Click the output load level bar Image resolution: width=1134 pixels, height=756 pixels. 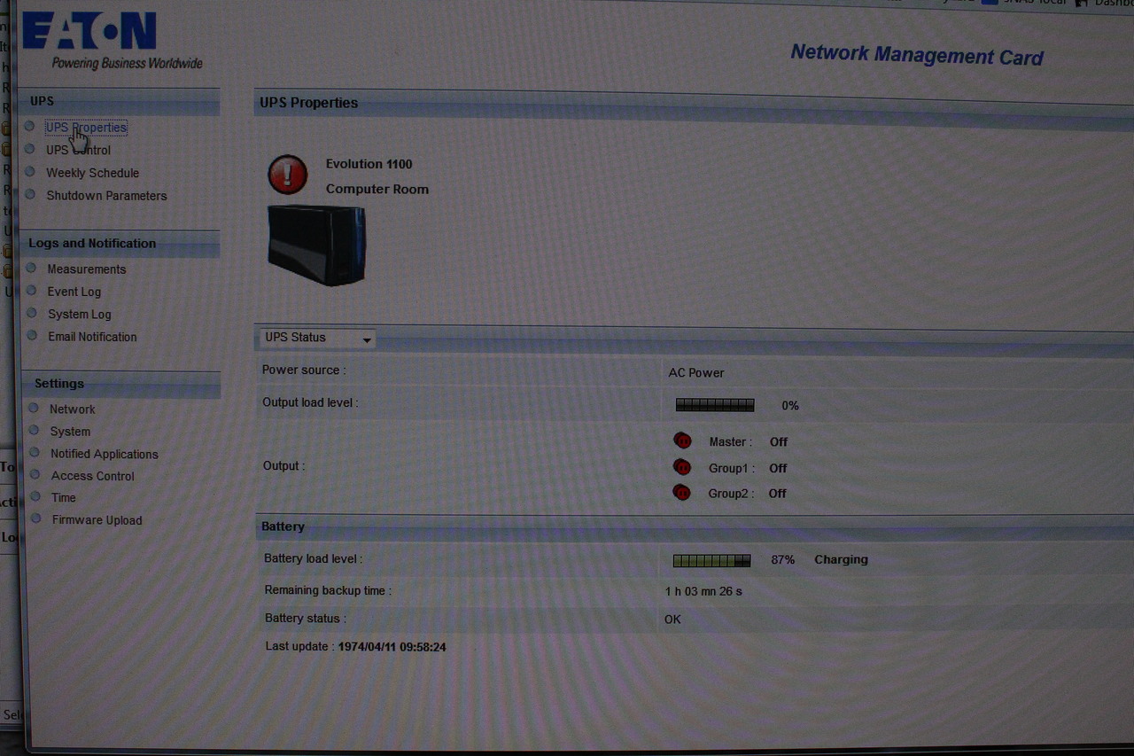pos(714,405)
